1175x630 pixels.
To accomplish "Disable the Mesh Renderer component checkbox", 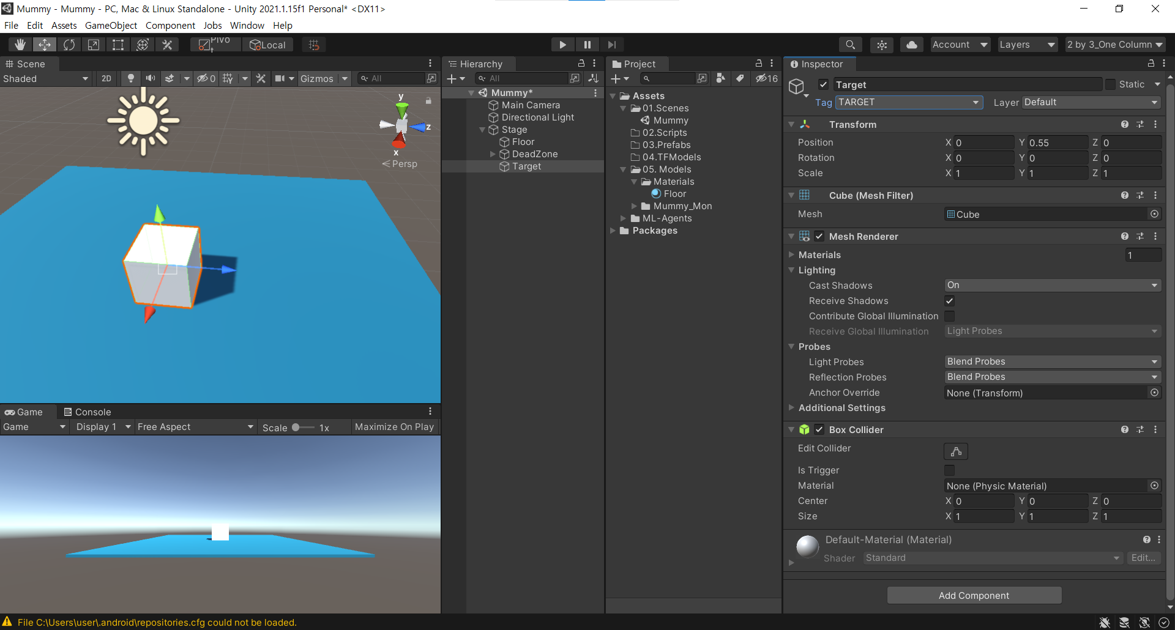I will pos(819,236).
